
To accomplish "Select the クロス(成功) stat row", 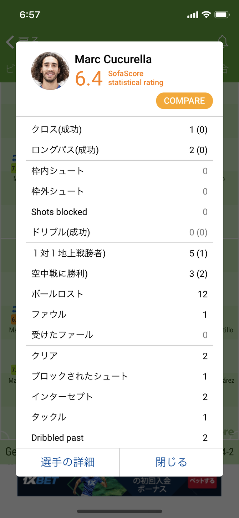I will [x=119, y=130].
